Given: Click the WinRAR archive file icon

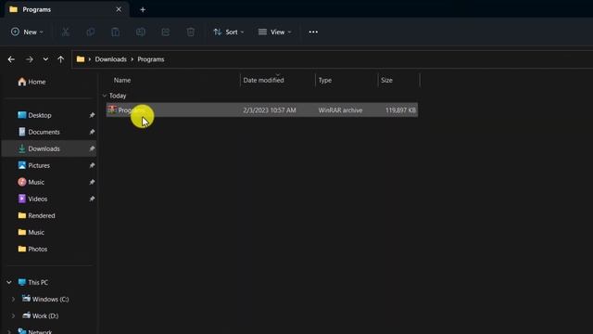Looking at the screenshot, I should point(112,109).
